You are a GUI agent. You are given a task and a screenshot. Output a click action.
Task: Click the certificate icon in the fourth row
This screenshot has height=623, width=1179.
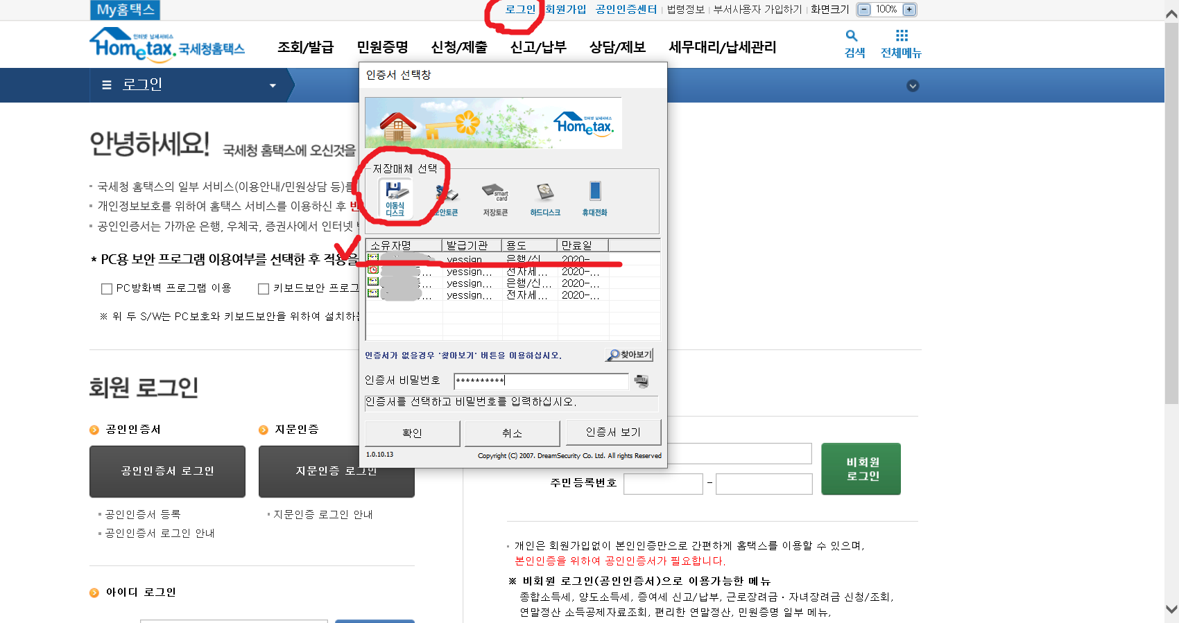(372, 293)
